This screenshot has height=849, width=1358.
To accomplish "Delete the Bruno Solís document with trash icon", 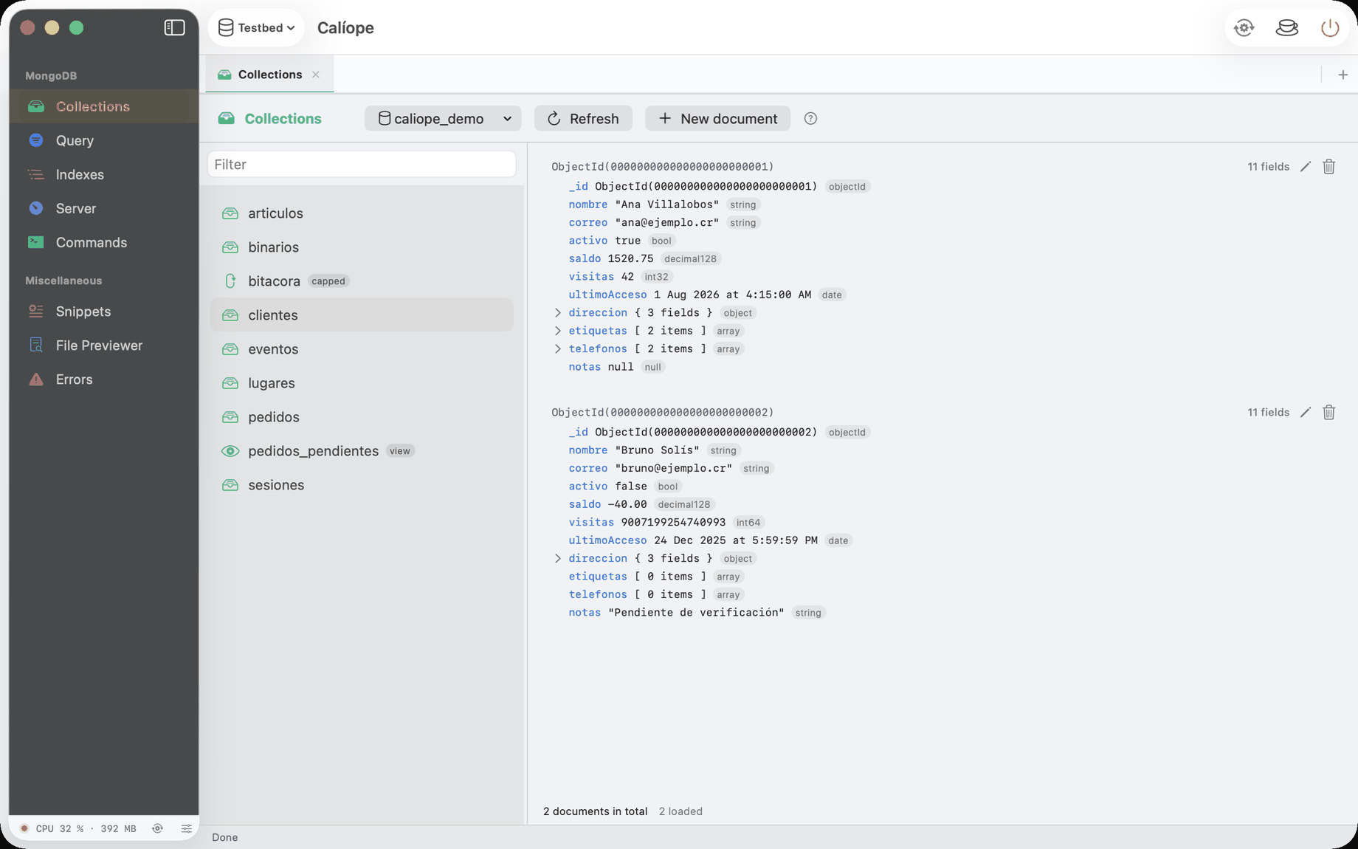I will pyautogui.click(x=1329, y=413).
